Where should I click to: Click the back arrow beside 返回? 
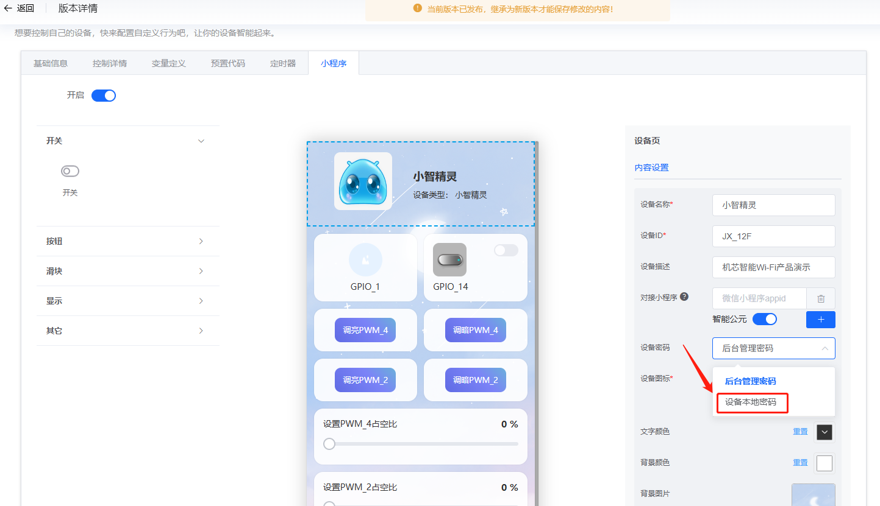click(9, 8)
